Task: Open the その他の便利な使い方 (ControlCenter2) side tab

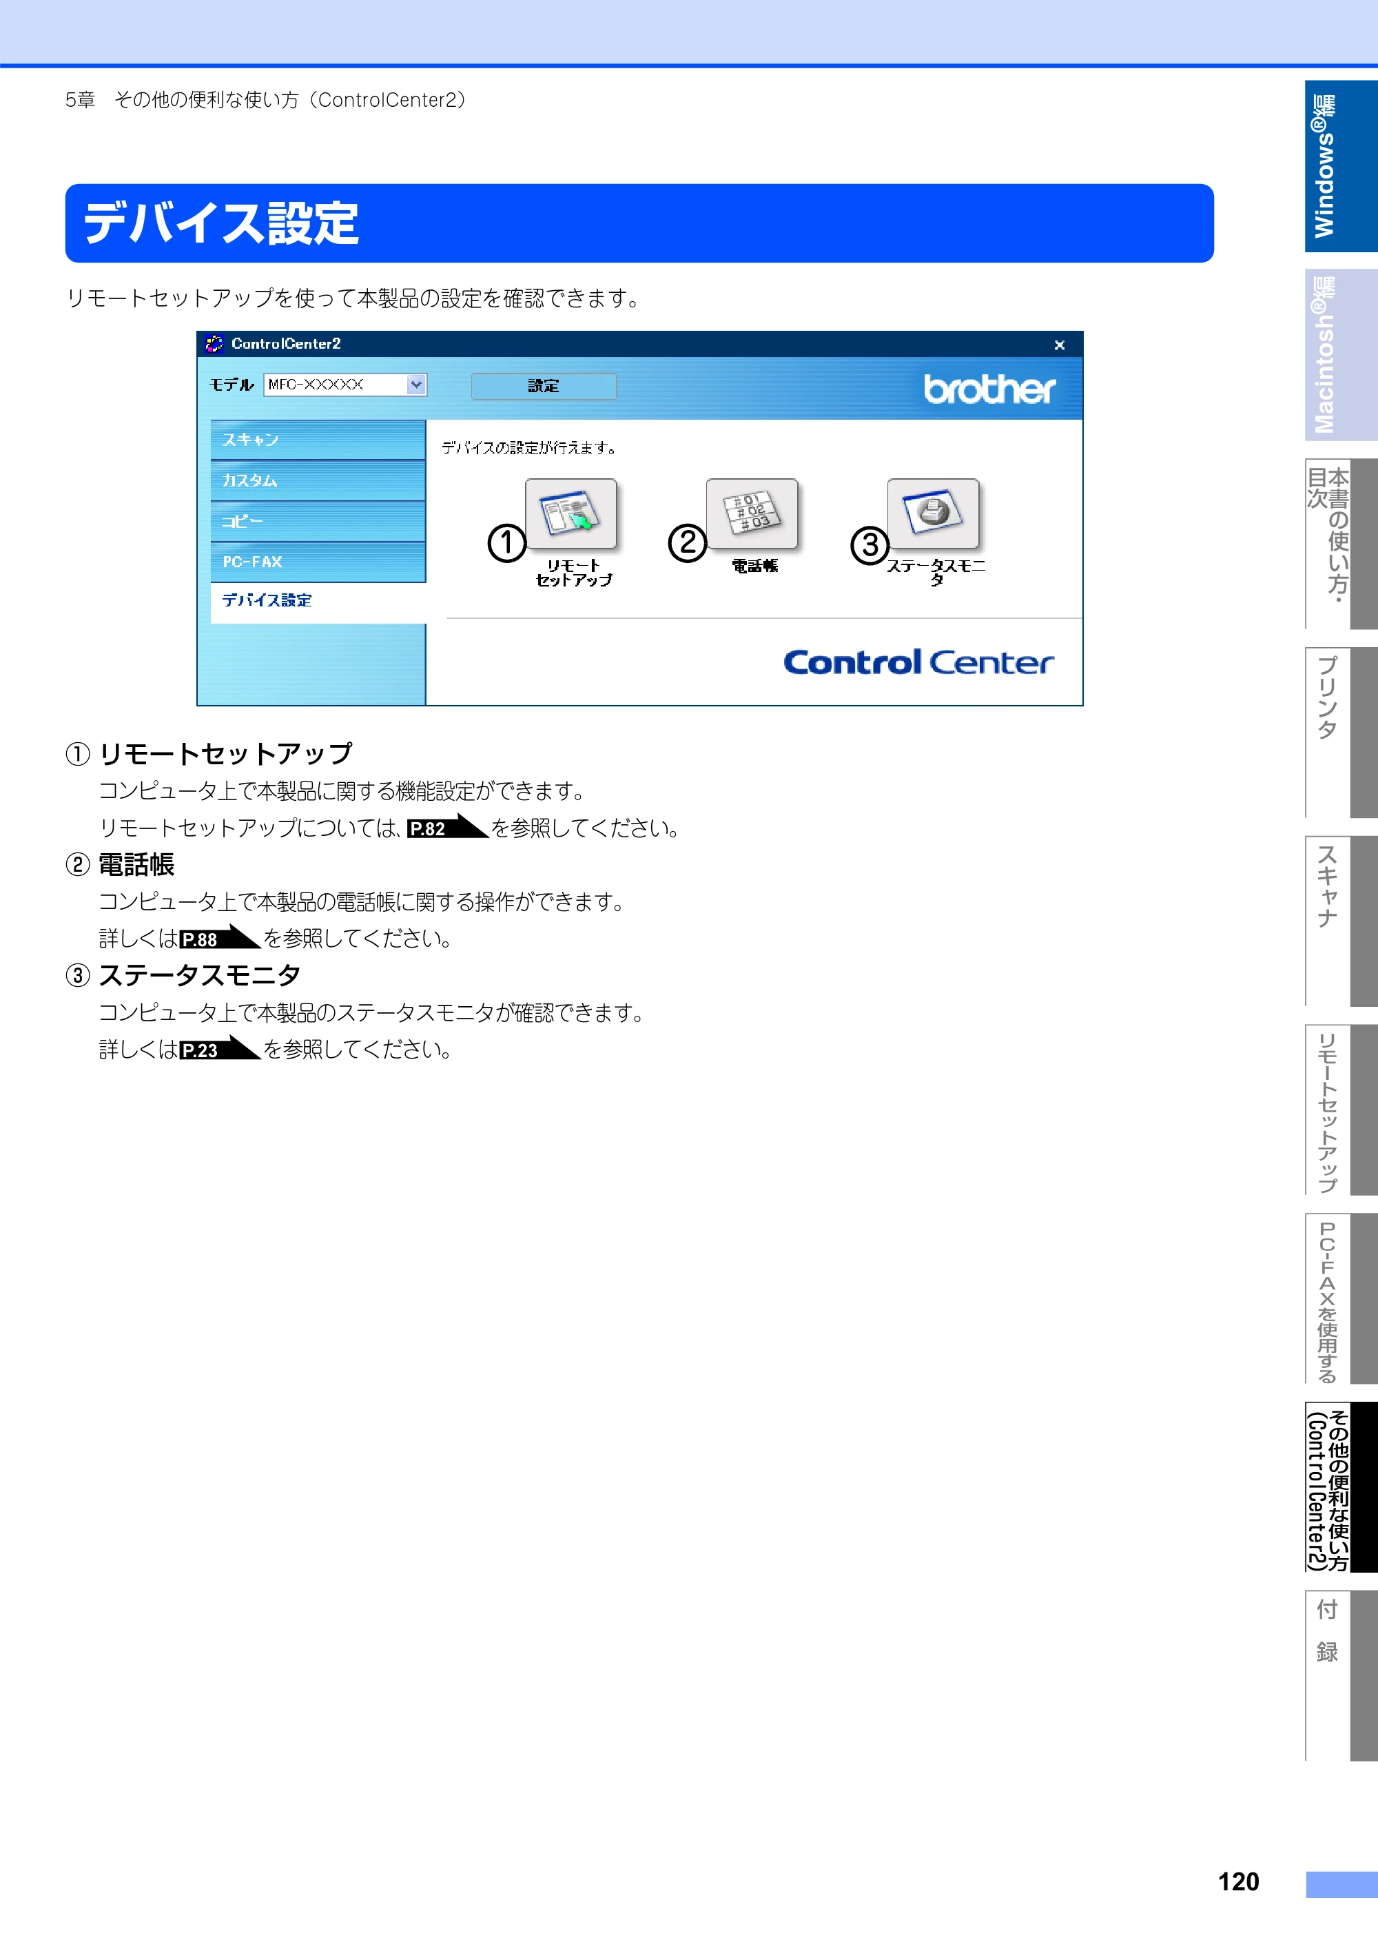Action: tap(1341, 1487)
